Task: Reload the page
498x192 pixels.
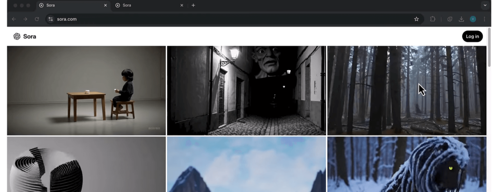Action: [37, 19]
